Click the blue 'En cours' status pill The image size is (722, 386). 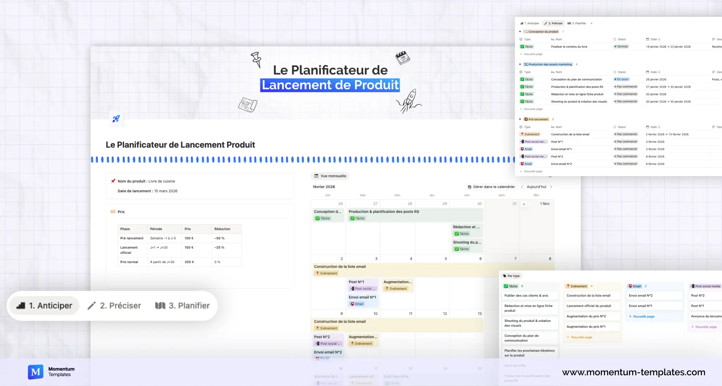click(622, 79)
